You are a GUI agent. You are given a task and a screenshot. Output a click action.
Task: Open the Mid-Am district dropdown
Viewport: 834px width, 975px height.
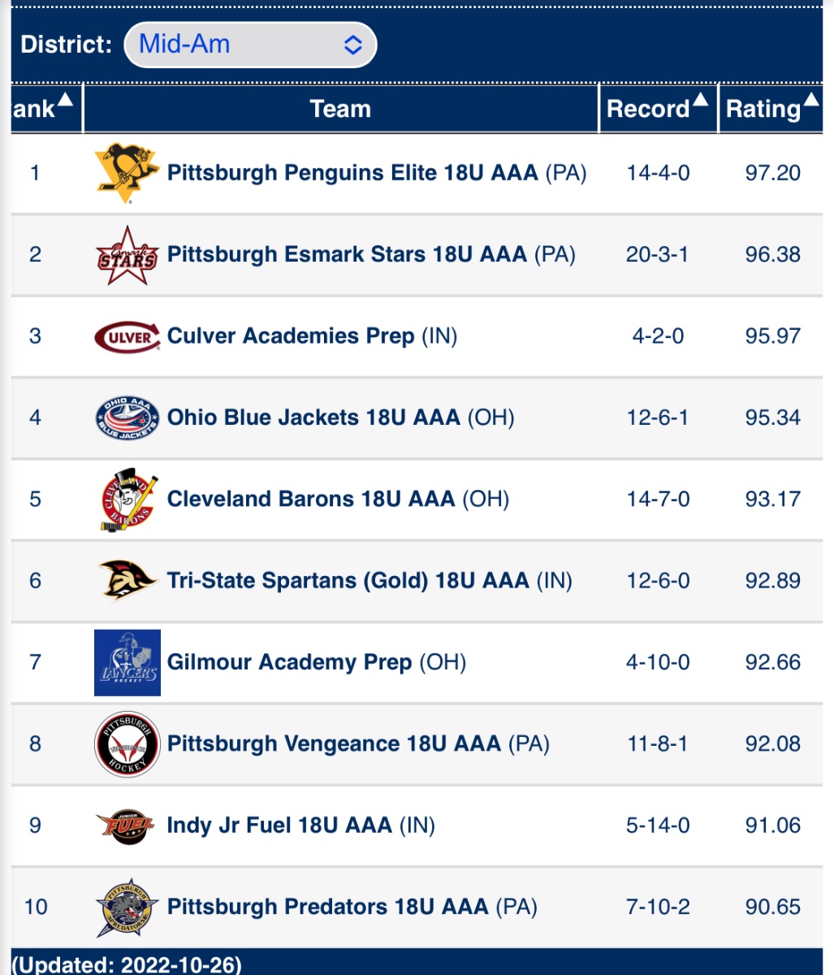click(250, 44)
